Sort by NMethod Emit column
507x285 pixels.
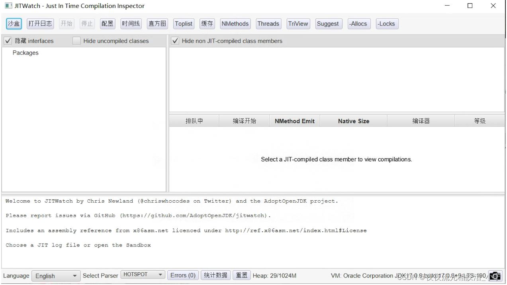(295, 121)
